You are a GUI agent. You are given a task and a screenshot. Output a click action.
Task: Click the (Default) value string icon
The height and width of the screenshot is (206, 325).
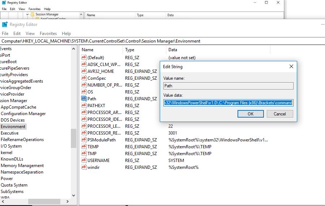pos(84,57)
